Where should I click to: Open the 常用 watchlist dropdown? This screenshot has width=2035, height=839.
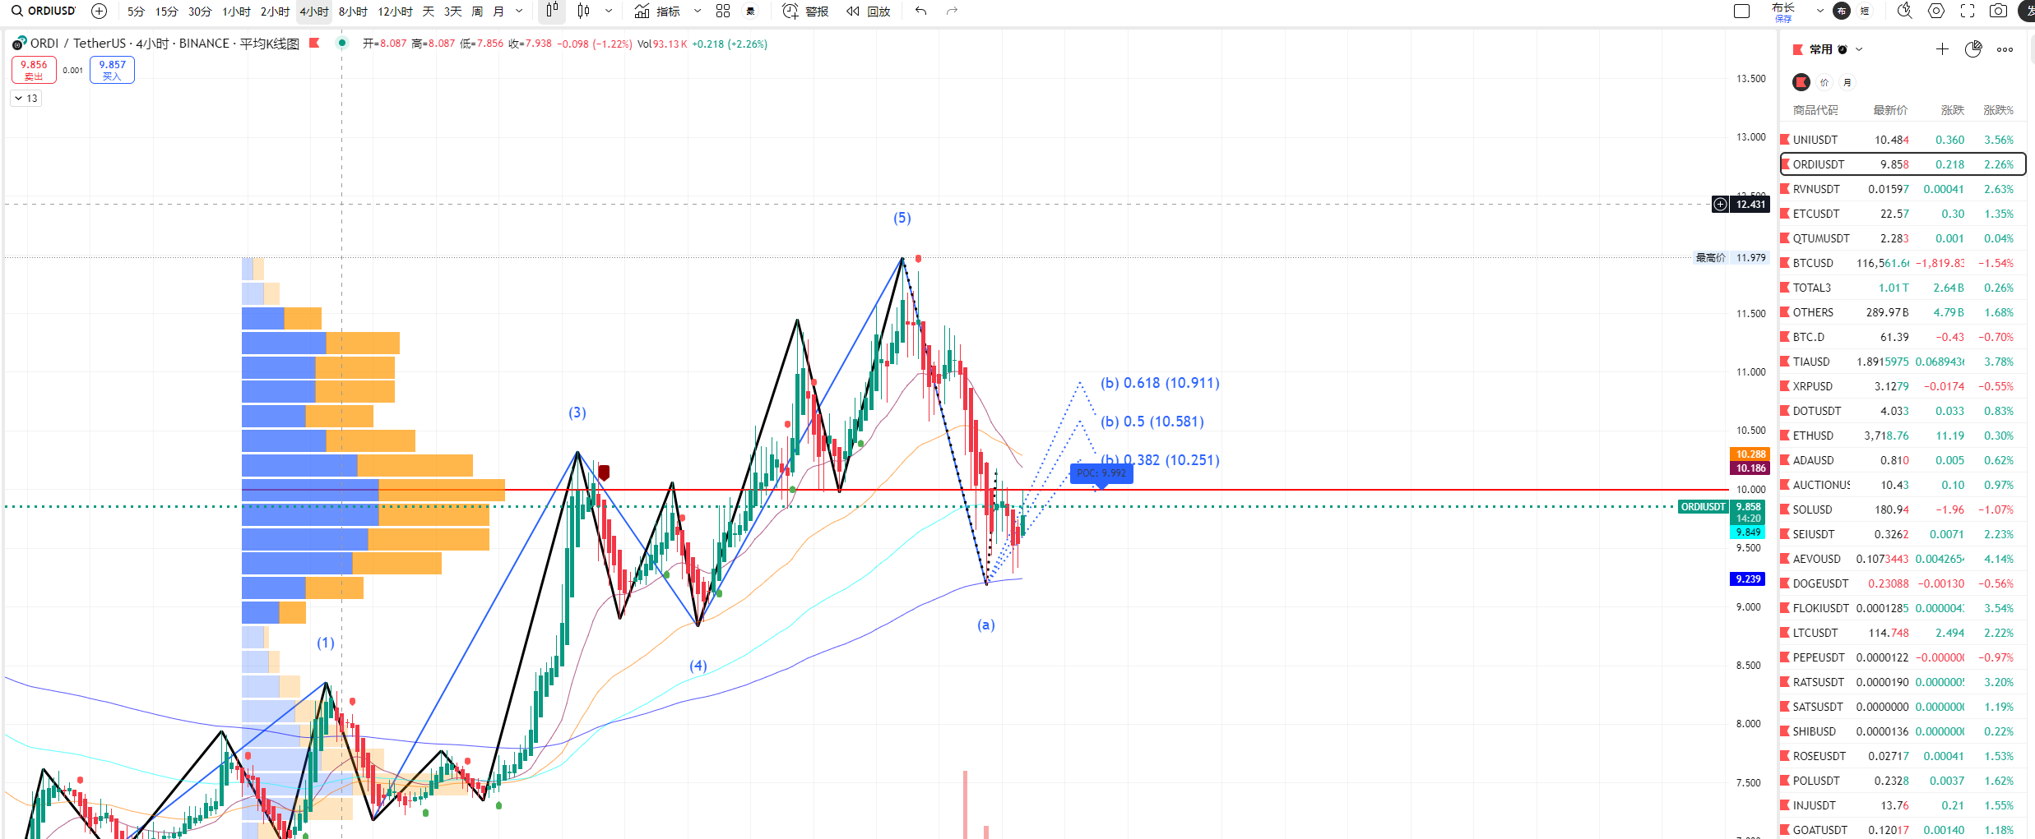[1836, 49]
